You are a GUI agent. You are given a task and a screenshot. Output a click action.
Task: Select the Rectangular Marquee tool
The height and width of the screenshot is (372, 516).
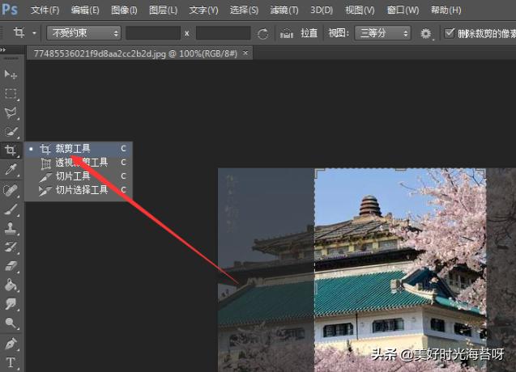point(11,94)
